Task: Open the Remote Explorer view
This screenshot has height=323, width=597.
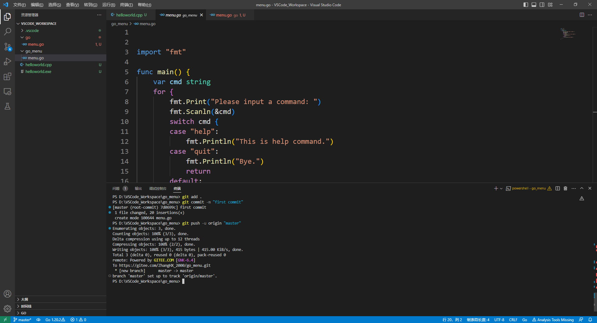Action: point(7,92)
